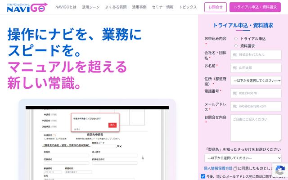Click the external-link icon after 個人情報保護方針

[235, 168]
